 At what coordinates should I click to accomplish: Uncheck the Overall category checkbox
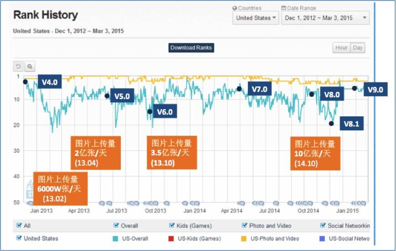(x=116, y=225)
